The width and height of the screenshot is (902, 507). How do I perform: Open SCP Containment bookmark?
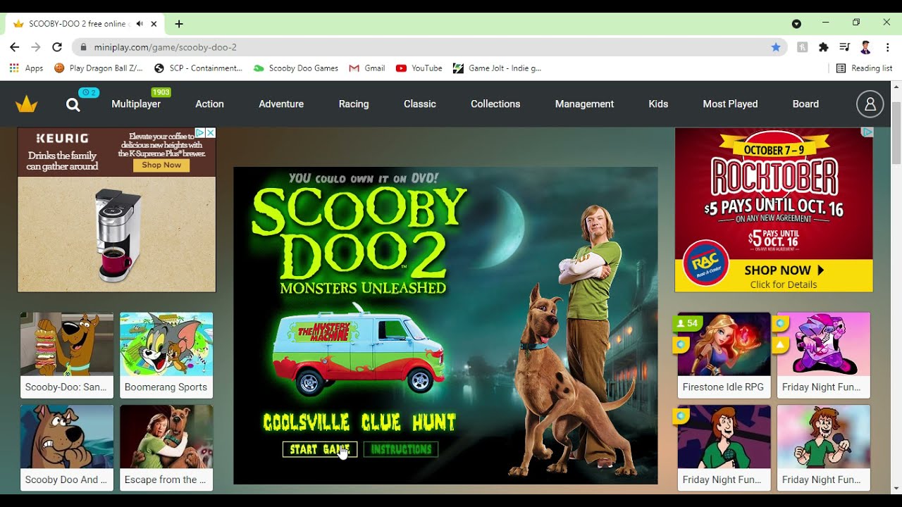[x=198, y=68]
